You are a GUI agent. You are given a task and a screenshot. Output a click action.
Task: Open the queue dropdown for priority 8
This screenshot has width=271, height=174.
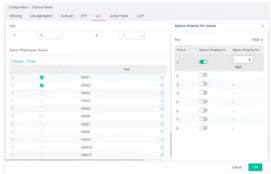(x=132, y=35)
